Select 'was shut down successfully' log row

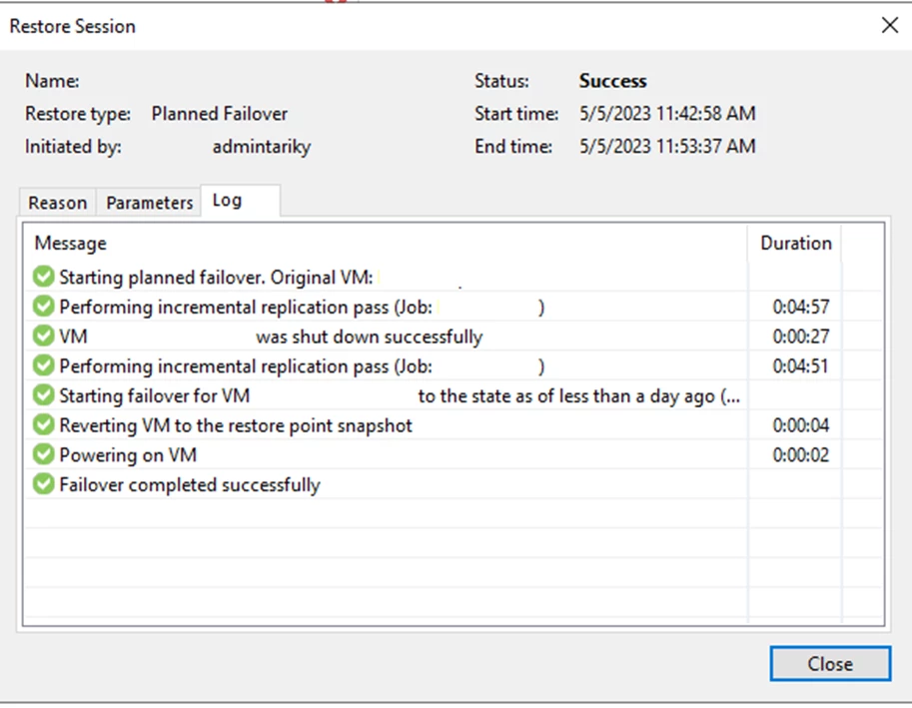(454, 336)
